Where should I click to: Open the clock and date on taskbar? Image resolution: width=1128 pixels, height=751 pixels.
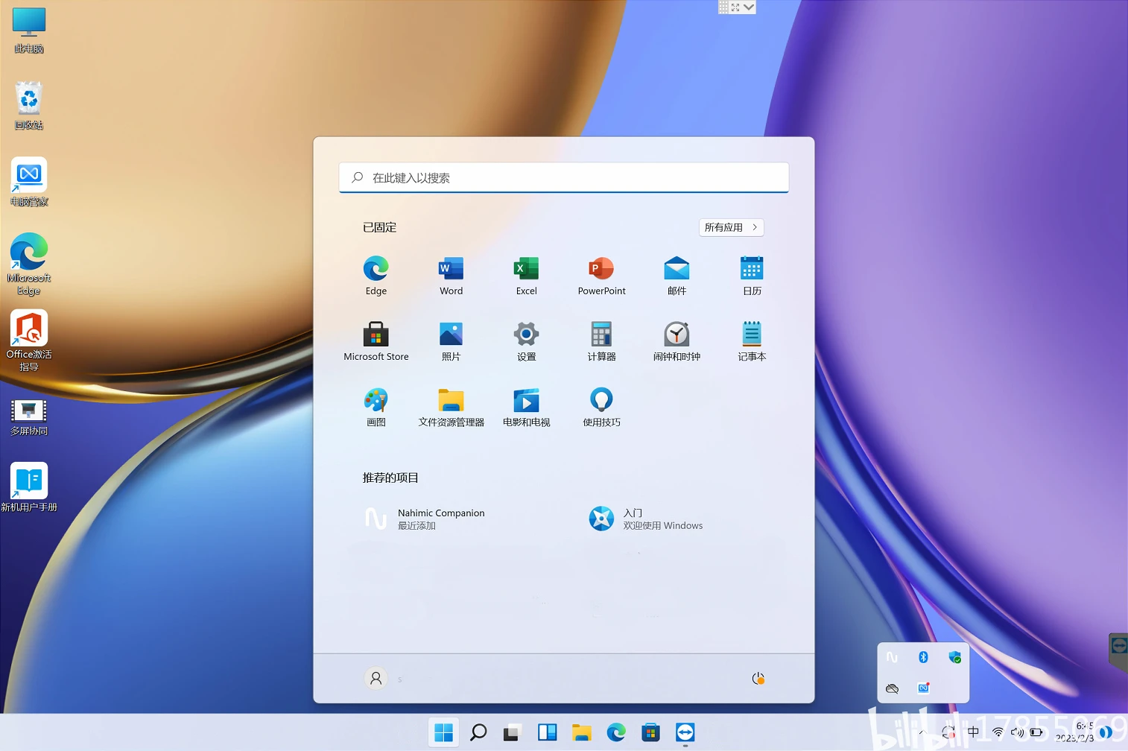1075,732
